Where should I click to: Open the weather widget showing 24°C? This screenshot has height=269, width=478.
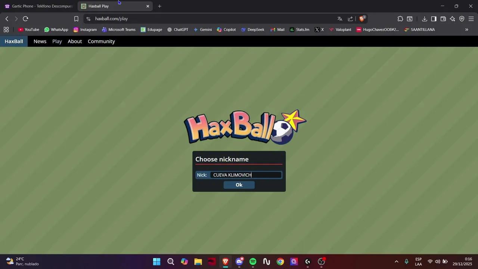pos(22,262)
